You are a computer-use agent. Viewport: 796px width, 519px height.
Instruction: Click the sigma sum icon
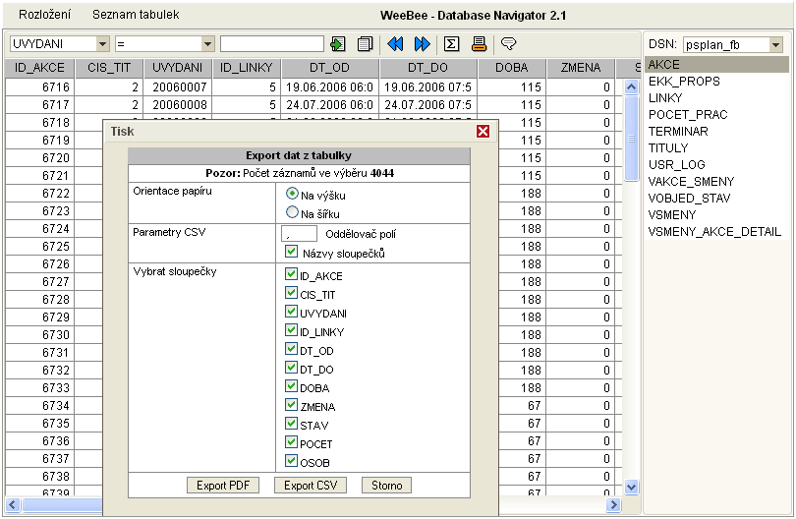[452, 44]
